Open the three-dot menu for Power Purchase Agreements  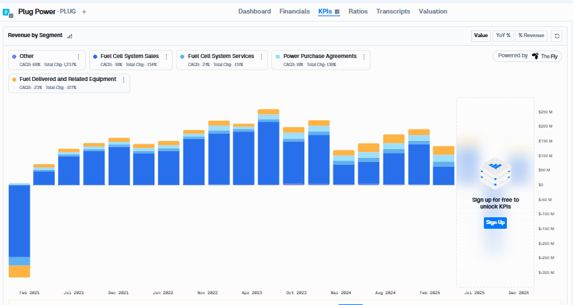364,57
